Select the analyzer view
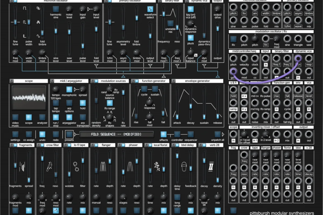323x215 pixels. (42, 117)
